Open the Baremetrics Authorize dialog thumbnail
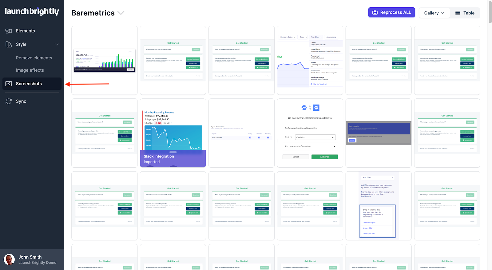 [x=310, y=133]
